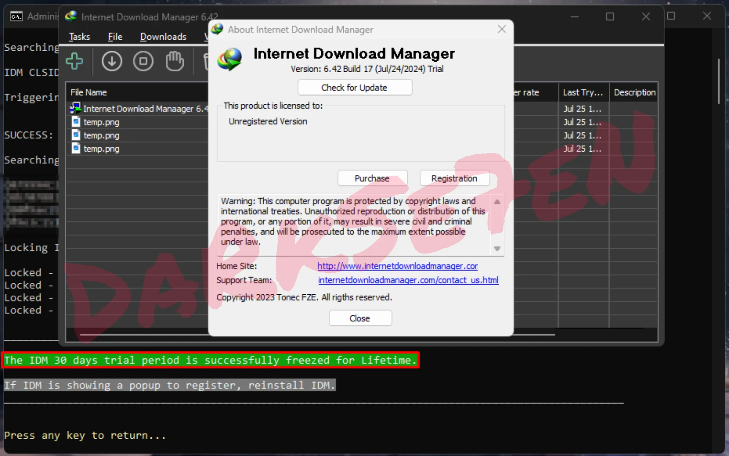Click the Resume download arrow icon
729x456 pixels.
tap(112, 61)
